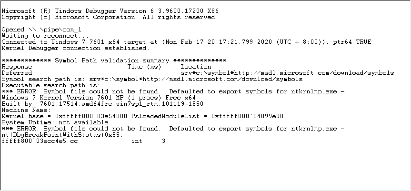
Task: Click the Microsoft Corporation copyright line
Action: [110, 17]
